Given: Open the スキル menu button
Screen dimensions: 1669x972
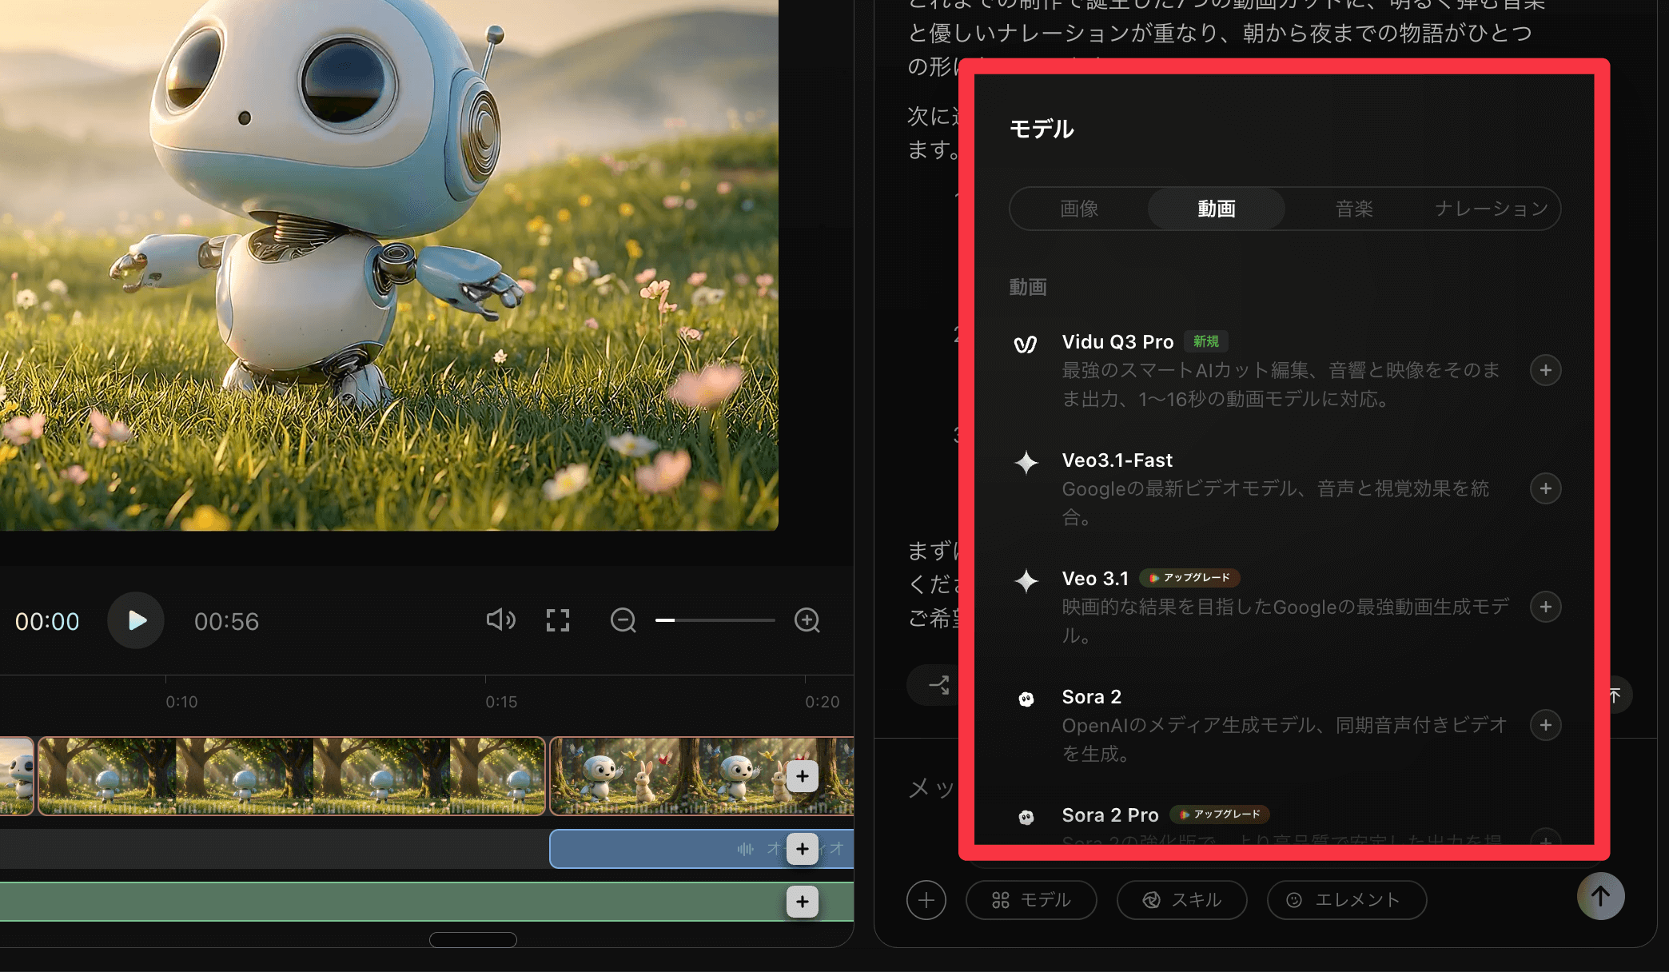Looking at the screenshot, I should [x=1181, y=900].
